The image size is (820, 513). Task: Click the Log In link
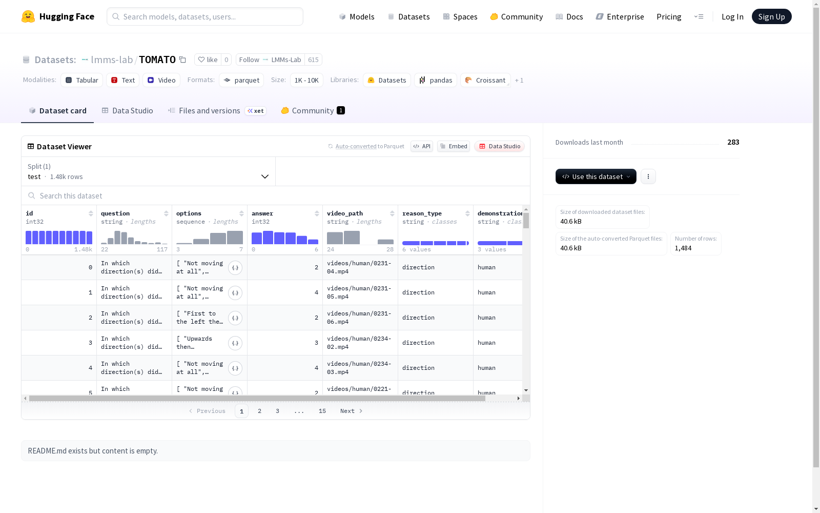click(732, 16)
